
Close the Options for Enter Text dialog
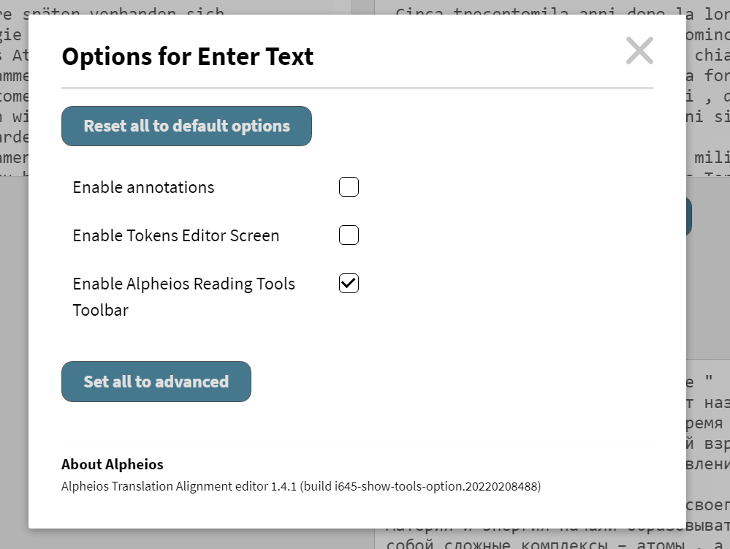(639, 50)
